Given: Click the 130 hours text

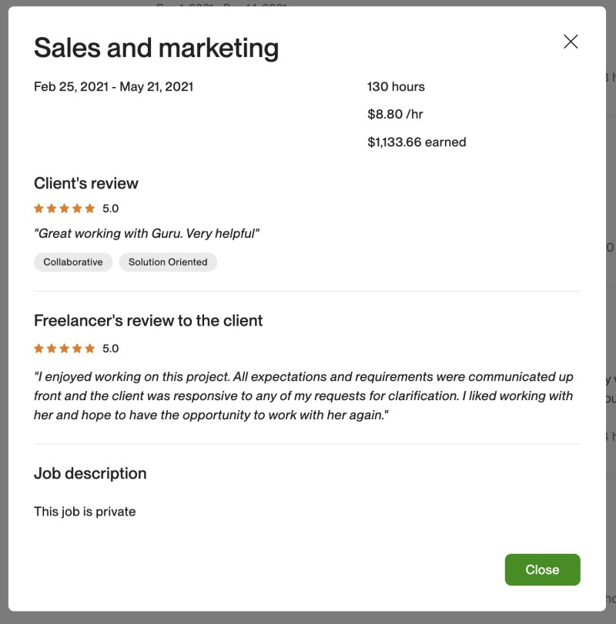Looking at the screenshot, I should (x=396, y=87).
